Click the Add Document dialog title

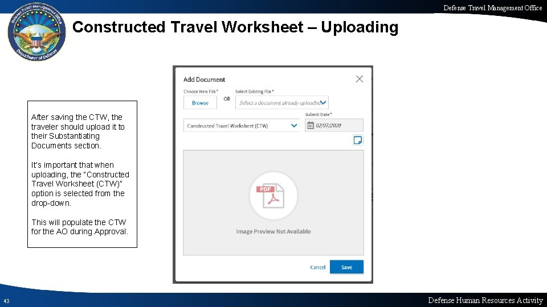click(204, 80)
